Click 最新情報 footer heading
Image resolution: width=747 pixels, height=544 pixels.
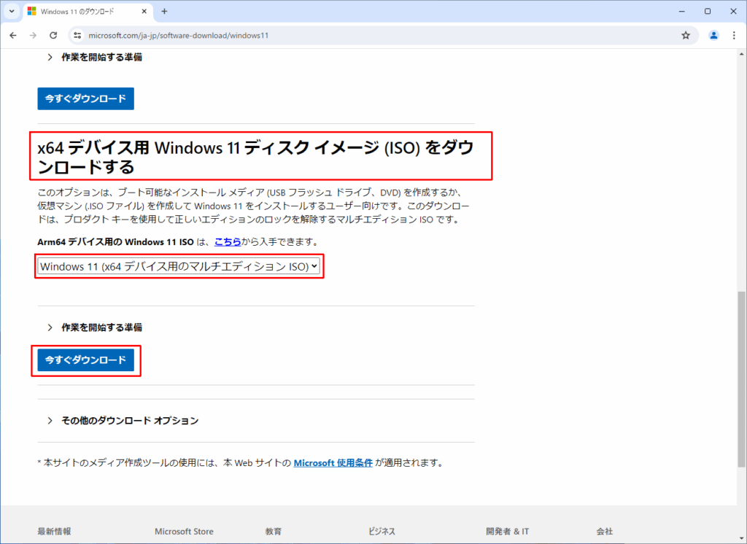coord(54,531)
